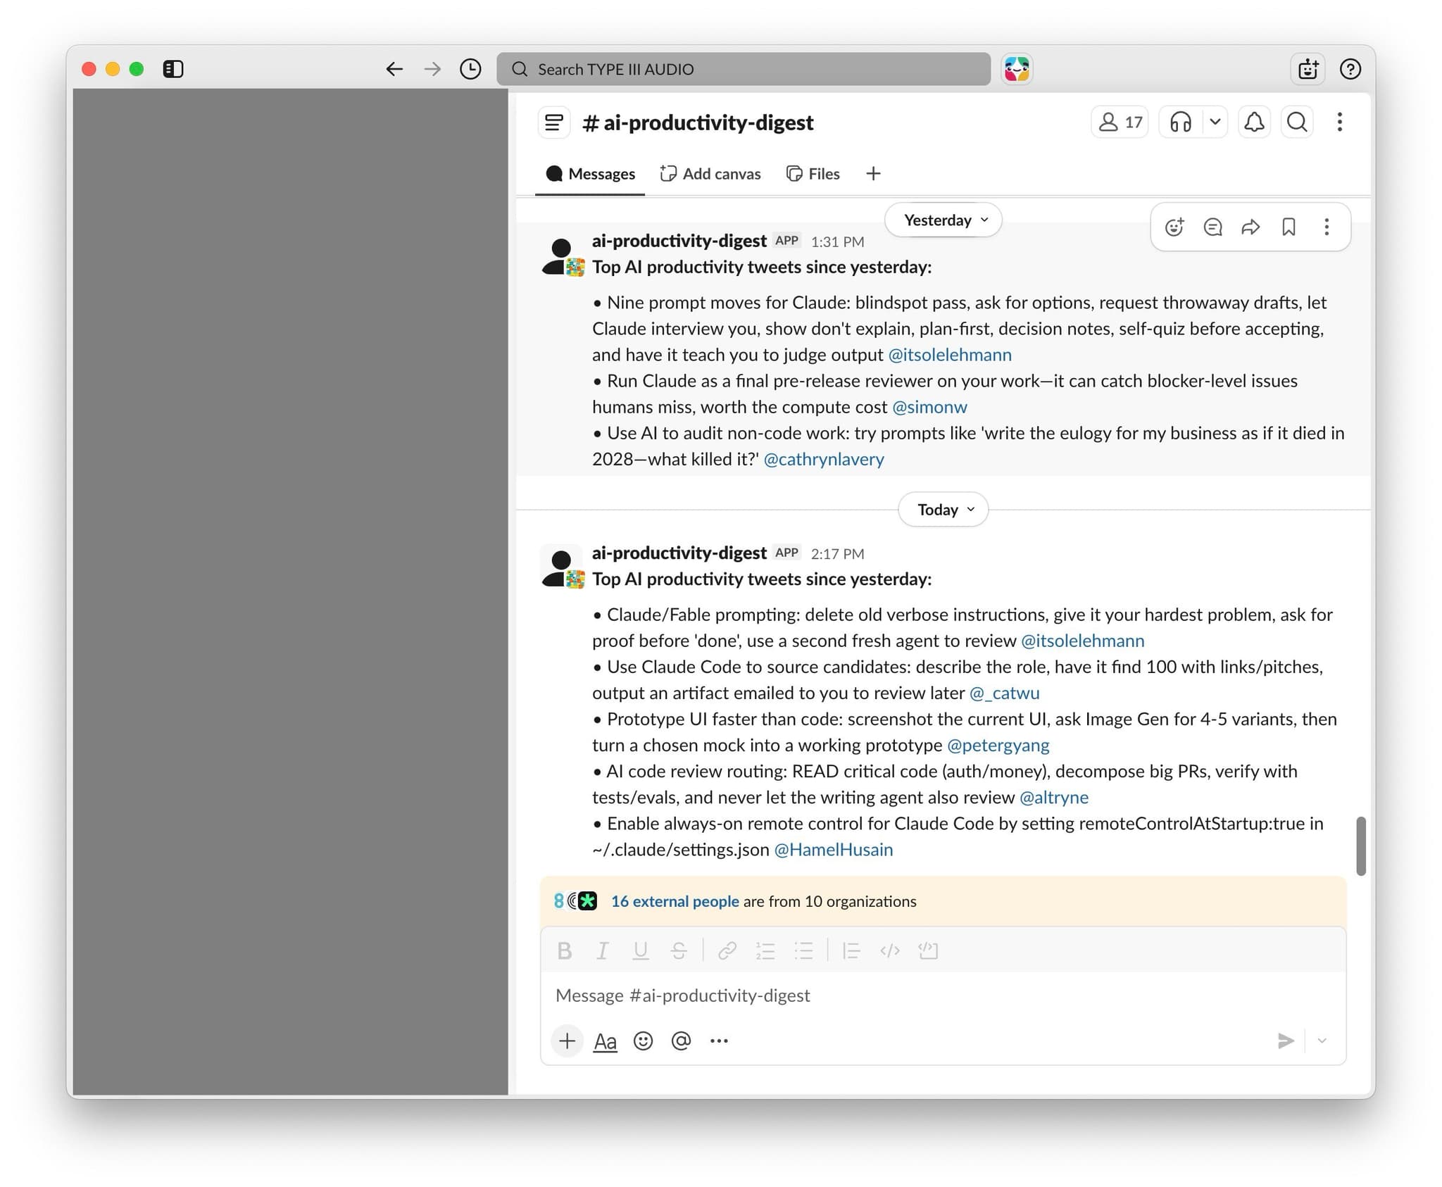The height and width of the screenshot is (1187, 1442).
Task: Insert a link with chain icon
Action: point(727,951)
